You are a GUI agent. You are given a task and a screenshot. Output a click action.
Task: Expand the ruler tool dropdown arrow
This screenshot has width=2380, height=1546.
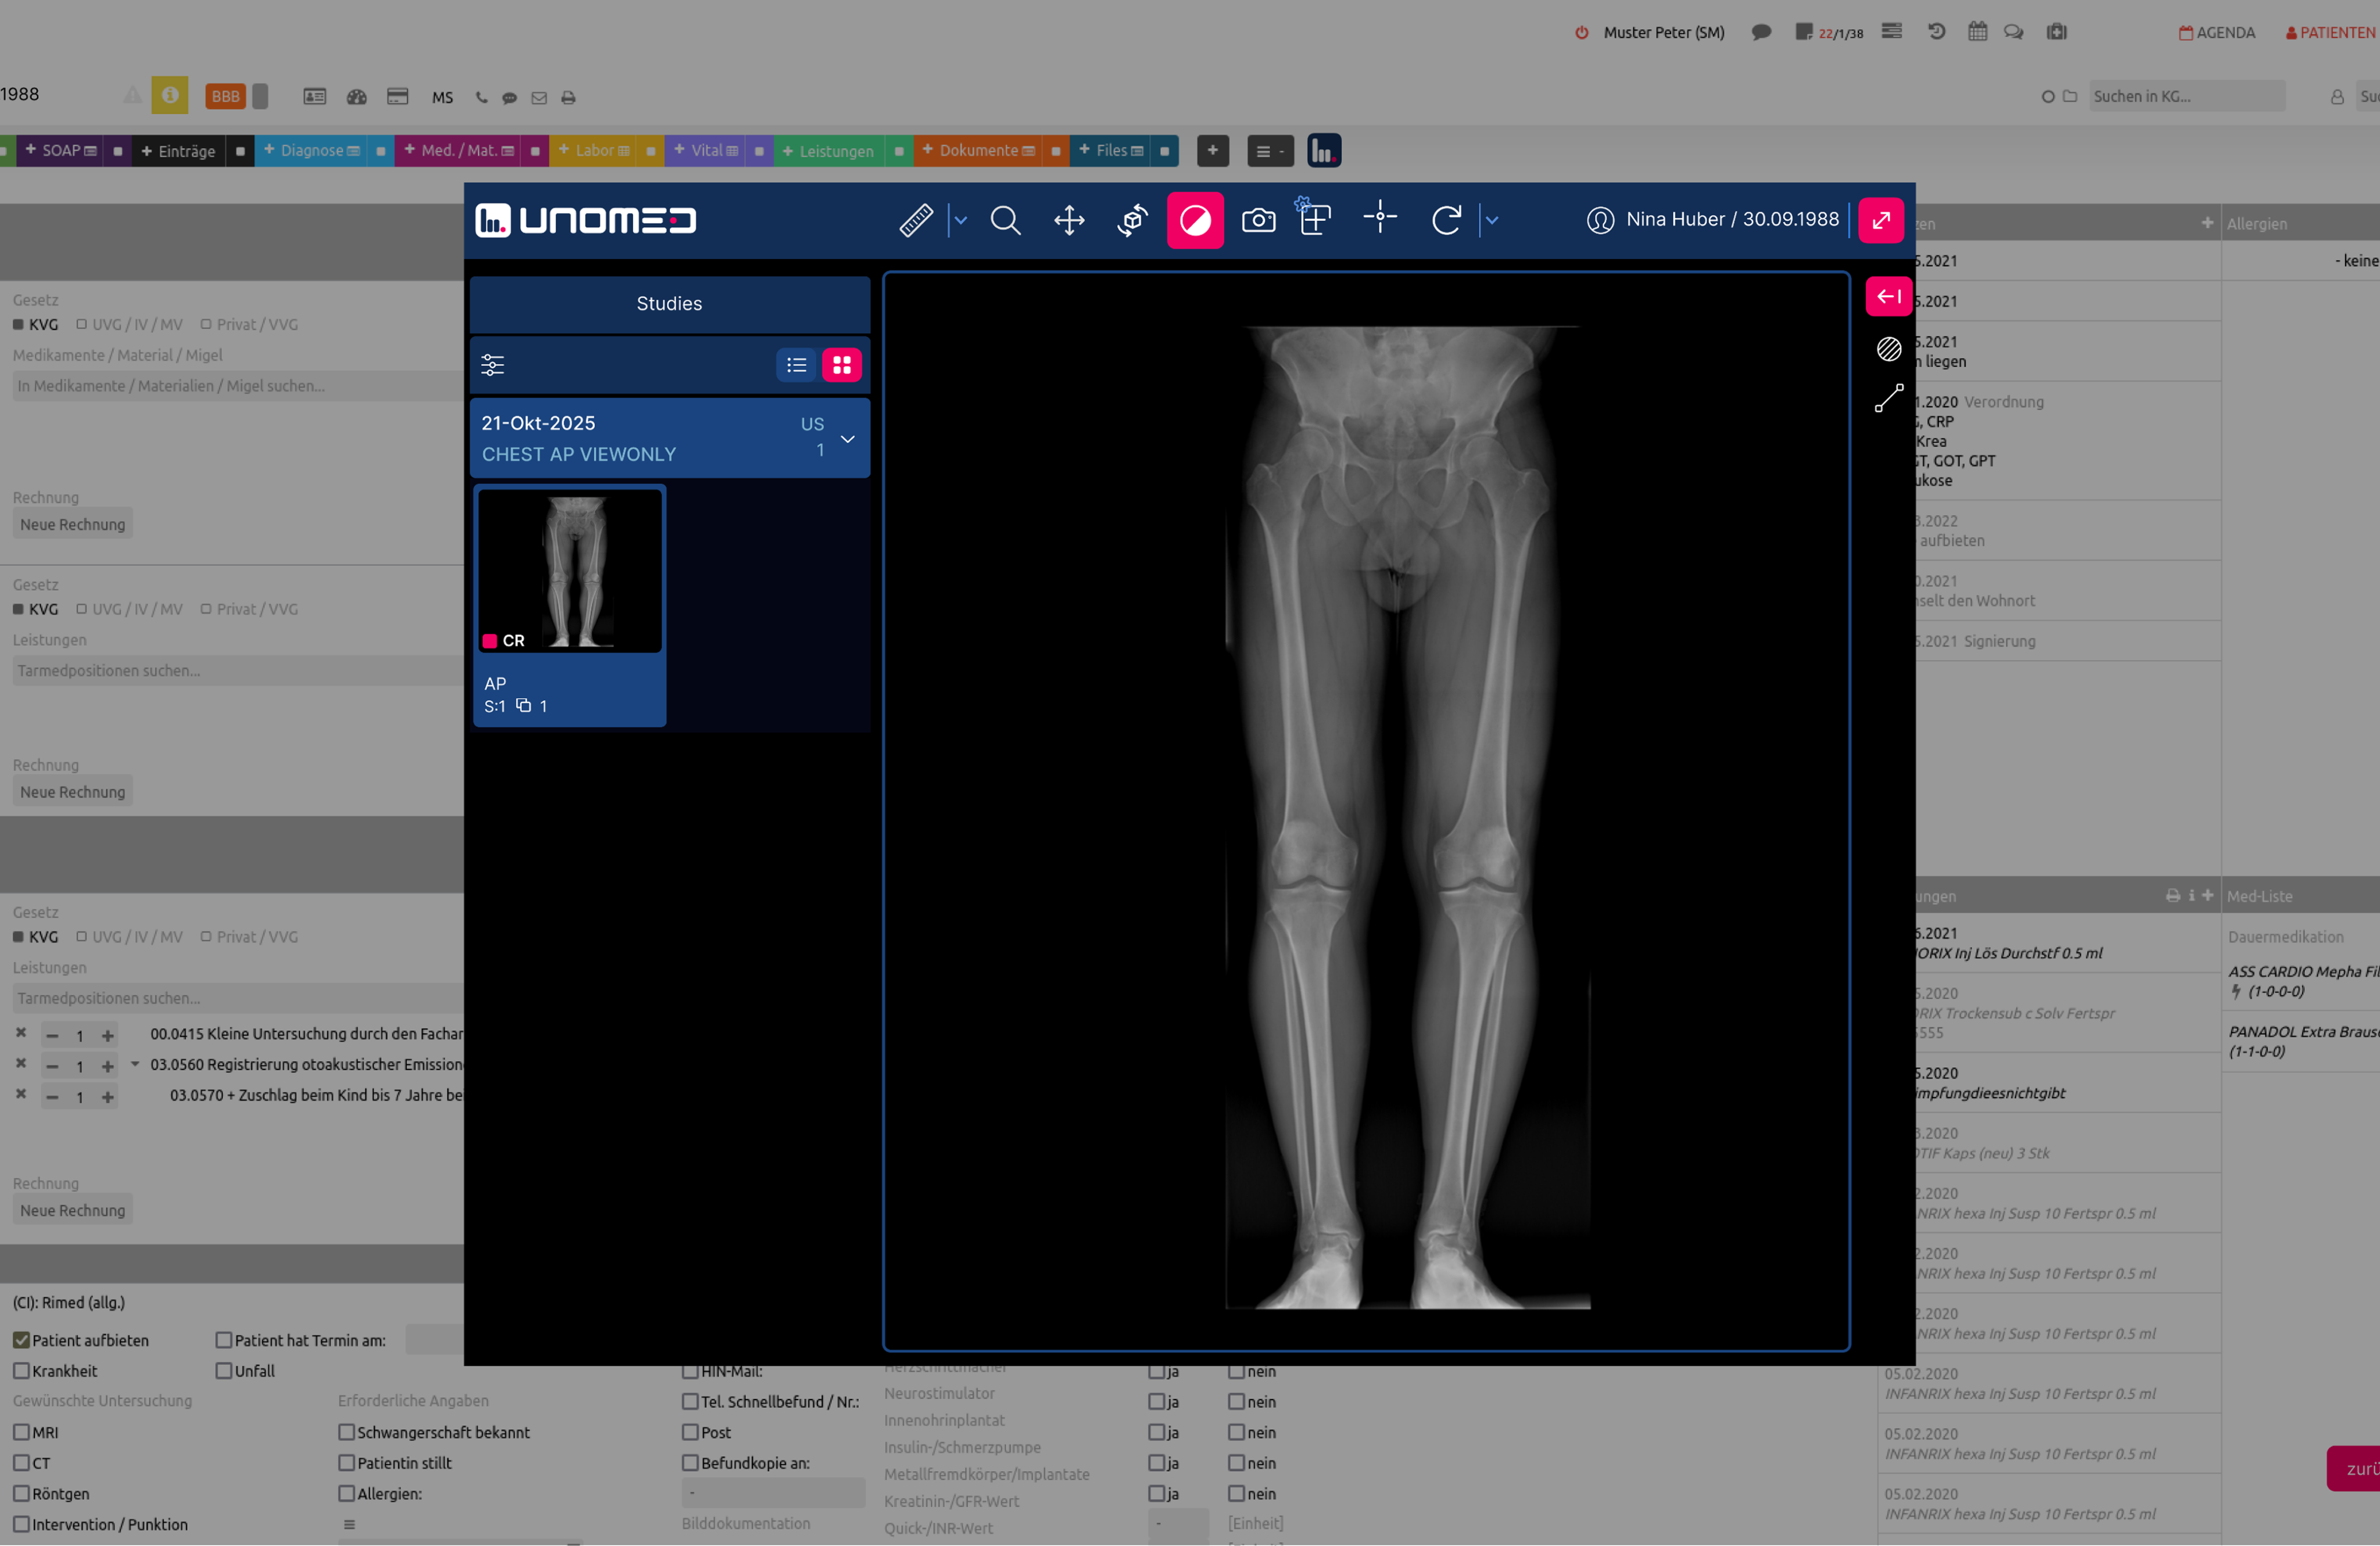(x=960, y=220)
